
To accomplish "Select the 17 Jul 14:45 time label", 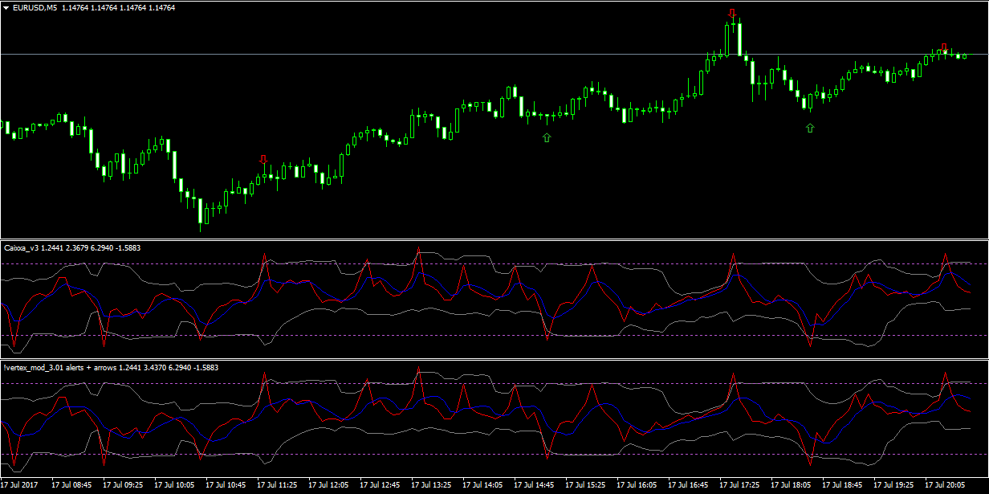I will coord(534,485).
